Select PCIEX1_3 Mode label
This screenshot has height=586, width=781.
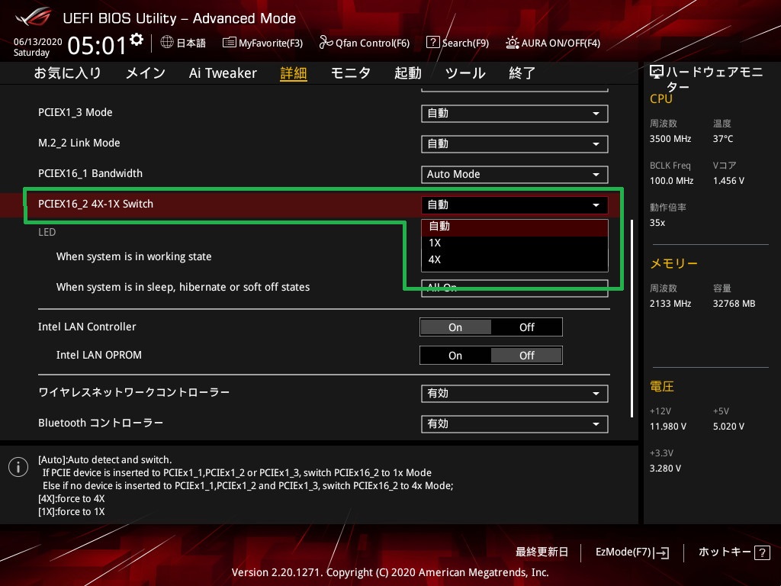click(76, 113)
